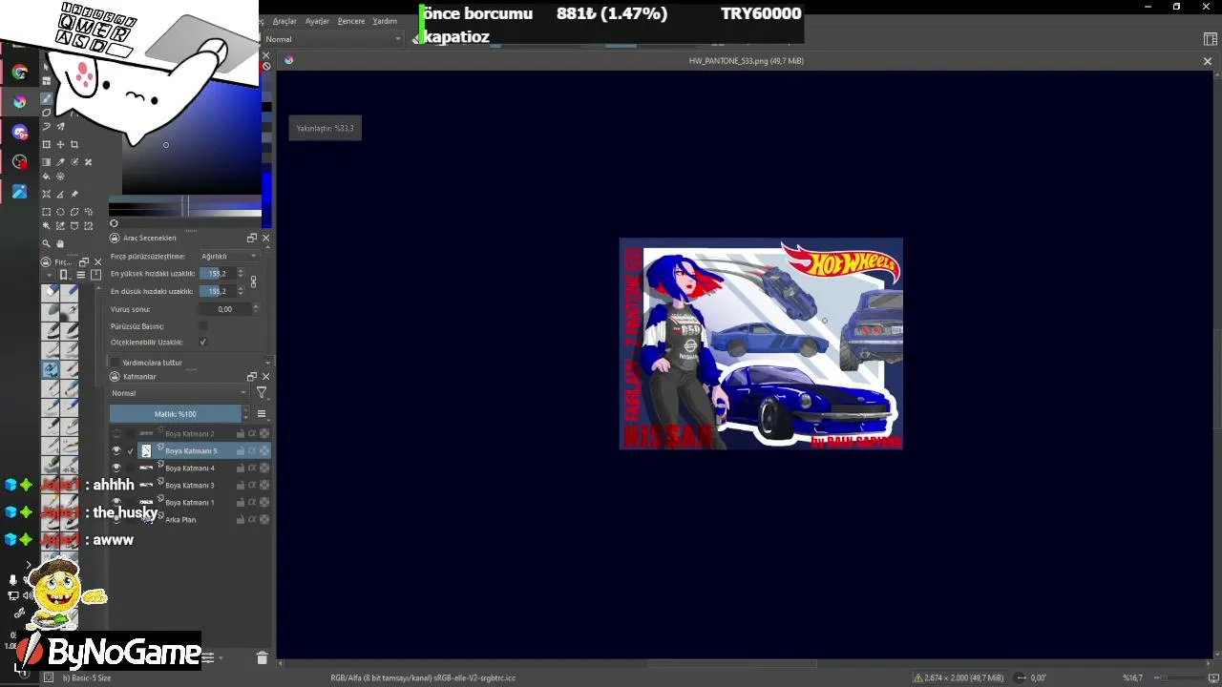Select the measure angle tool
Image resolution: width=1222 pixels, height=687 pixels.
(x=60, y=195)
